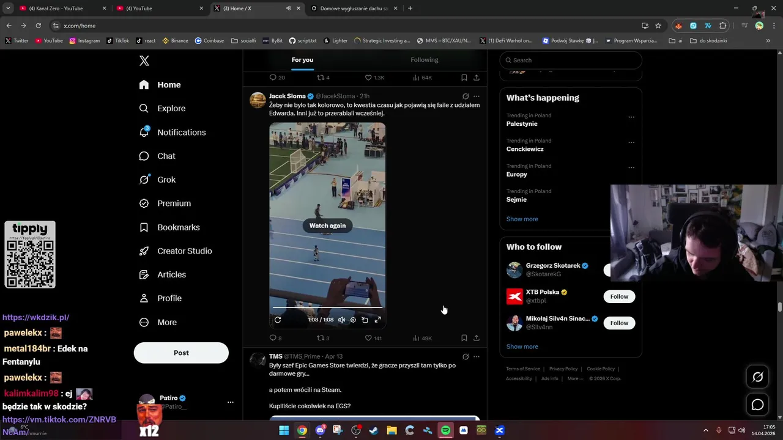Repost Jacek Słoma's post

point(323,338)
